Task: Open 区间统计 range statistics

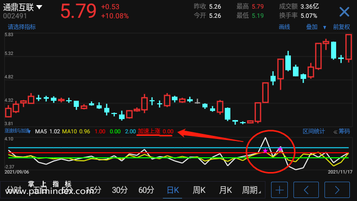Action: (x=313, y=131)
